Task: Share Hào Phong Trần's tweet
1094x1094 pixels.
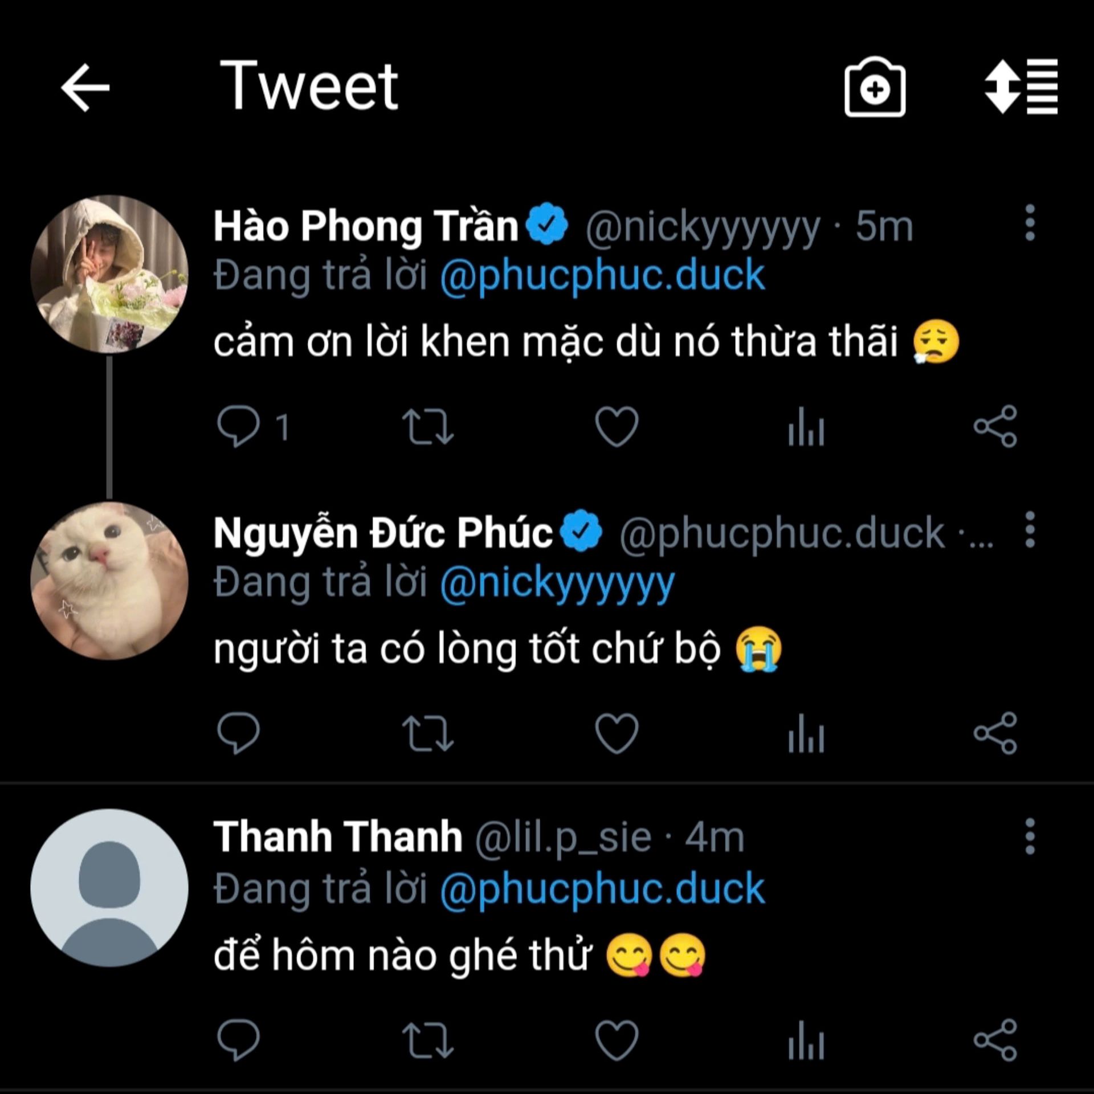Action: tap(995, 426)
